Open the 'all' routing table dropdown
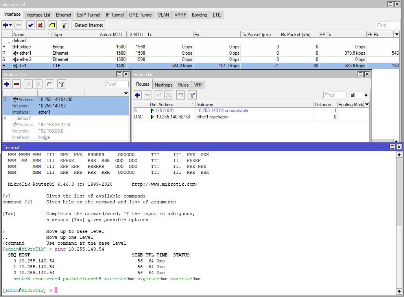The width and height of the screenshot is (404, 297). [366, 95]
